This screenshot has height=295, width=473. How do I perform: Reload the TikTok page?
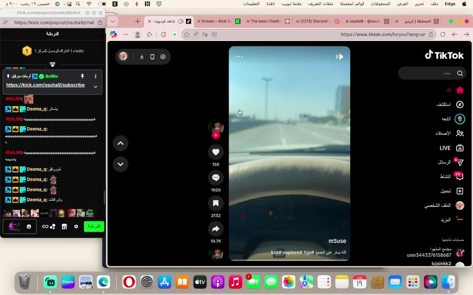pos(443,34)
